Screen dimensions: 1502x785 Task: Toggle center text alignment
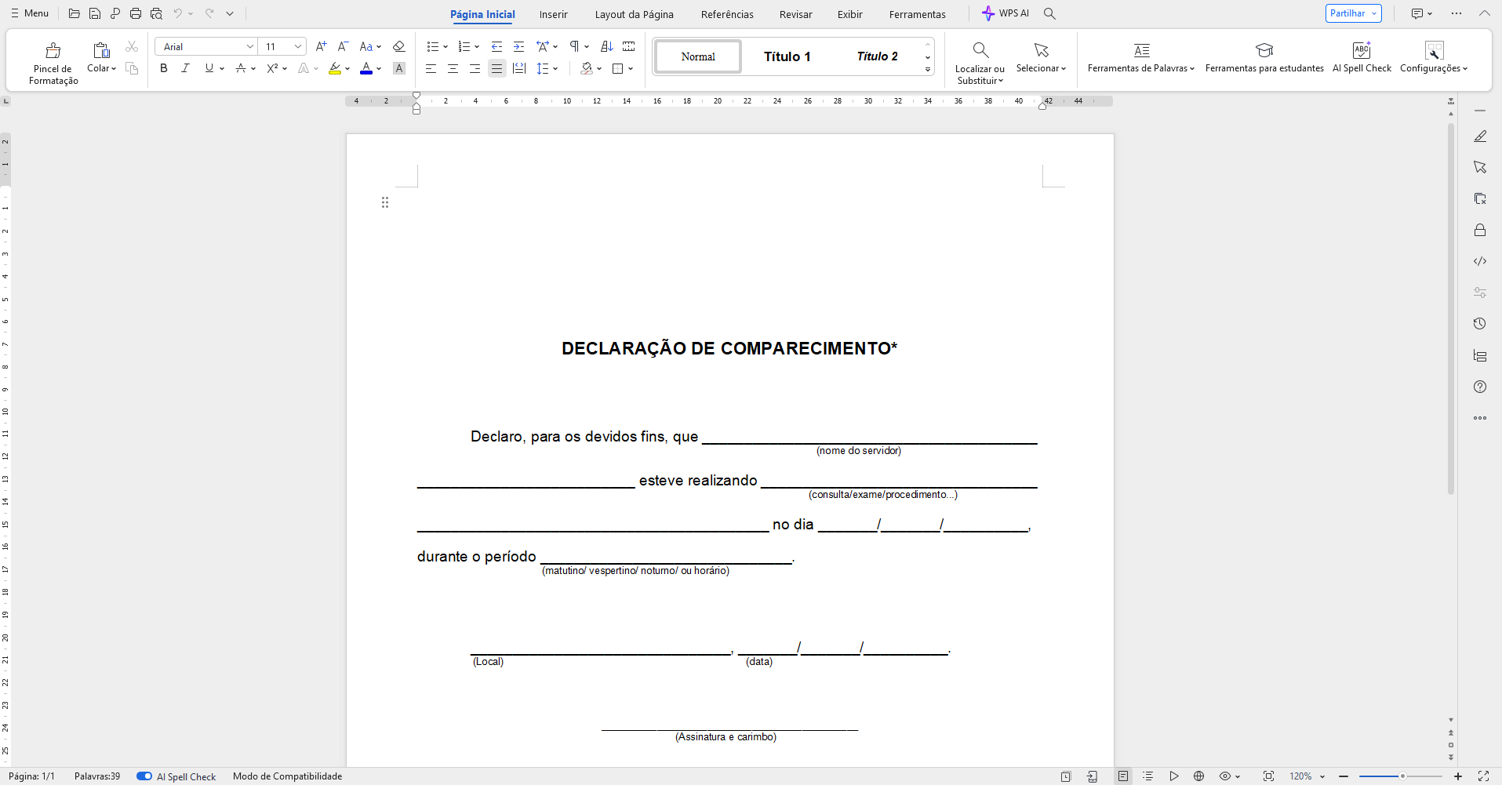point(453,69)
